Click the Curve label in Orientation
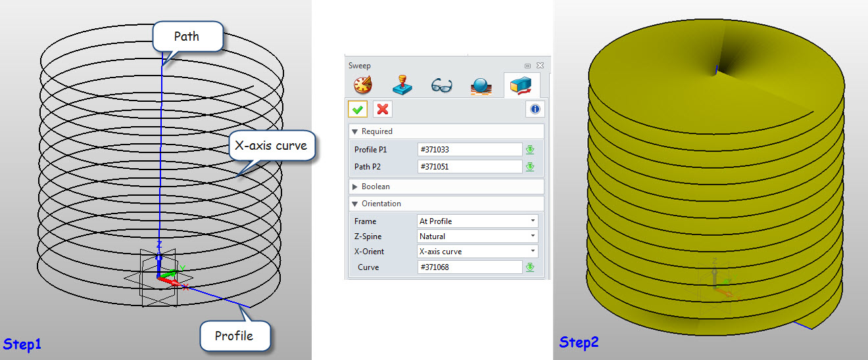The image size is (868, 360). (x=368, y=267)
